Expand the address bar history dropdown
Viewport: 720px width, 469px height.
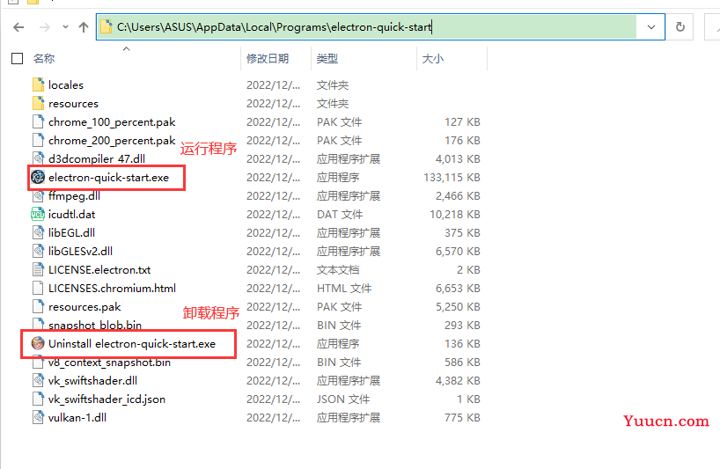651,27
